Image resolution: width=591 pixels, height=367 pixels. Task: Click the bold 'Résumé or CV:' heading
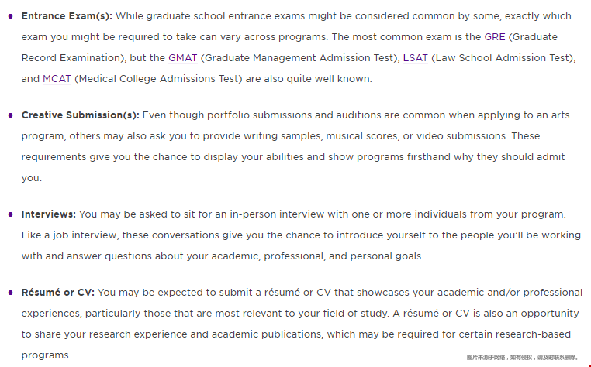click(58, 293)
